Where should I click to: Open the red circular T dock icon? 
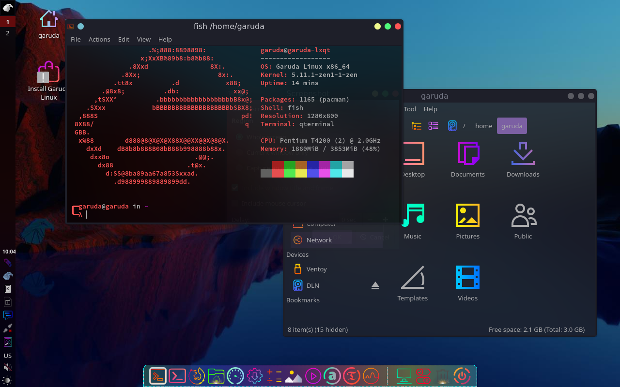[352, 376]
